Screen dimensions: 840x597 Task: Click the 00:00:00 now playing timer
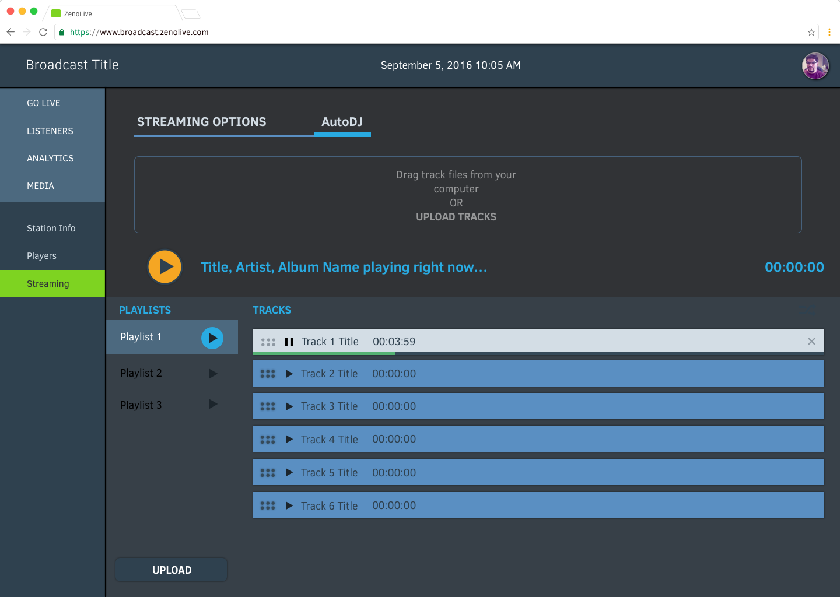point(794,267)
